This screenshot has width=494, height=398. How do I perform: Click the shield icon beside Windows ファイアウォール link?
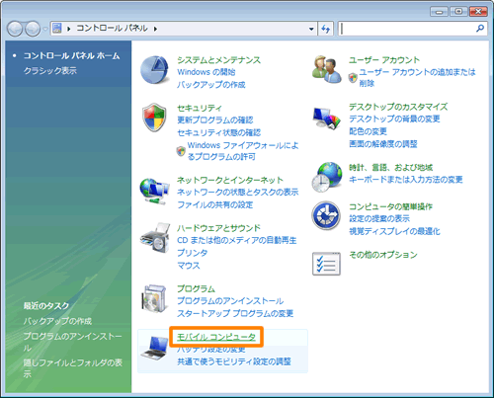181,151
